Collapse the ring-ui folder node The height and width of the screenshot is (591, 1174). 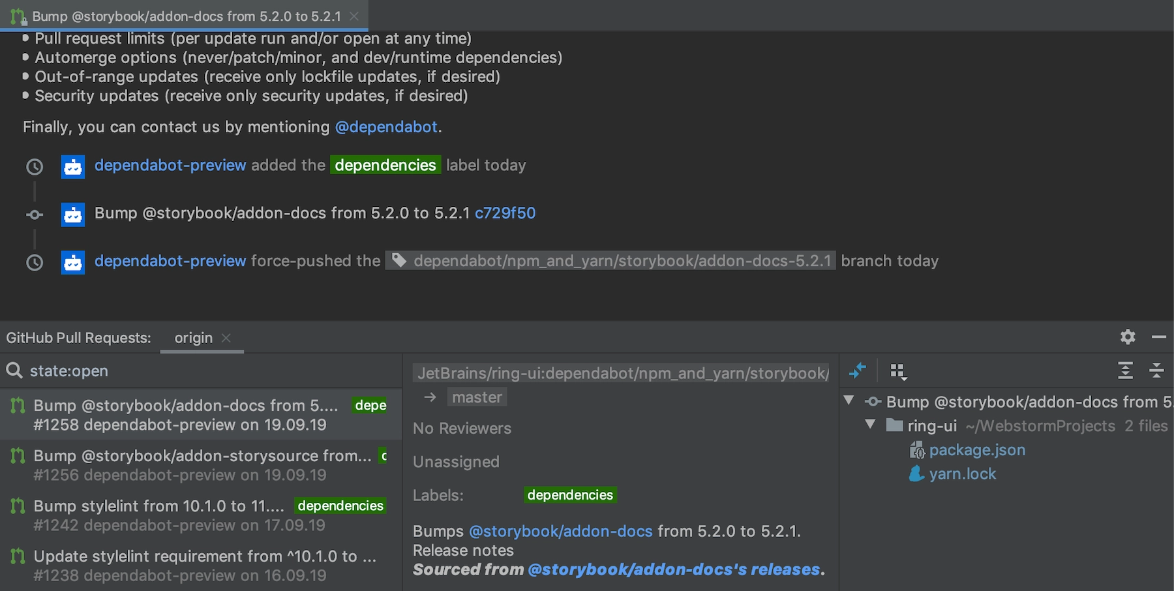[870, 425]
